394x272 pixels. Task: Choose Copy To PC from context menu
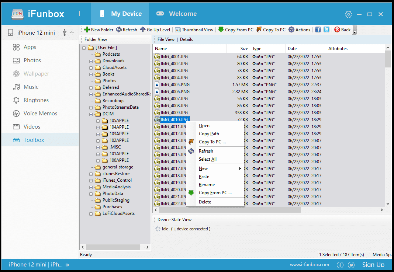[215, 142]
